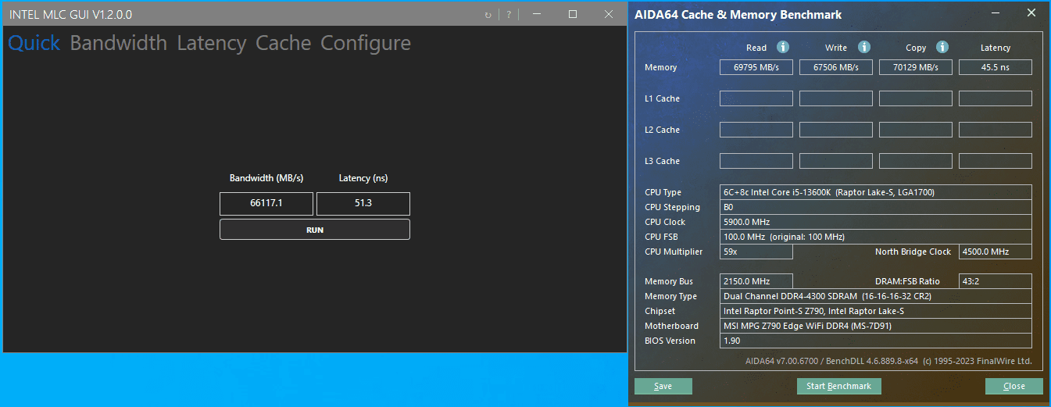This screenshot has height=407, width=1051.
Task: Click the Latency (ns) result field
Action: click(x=363, y=203)
